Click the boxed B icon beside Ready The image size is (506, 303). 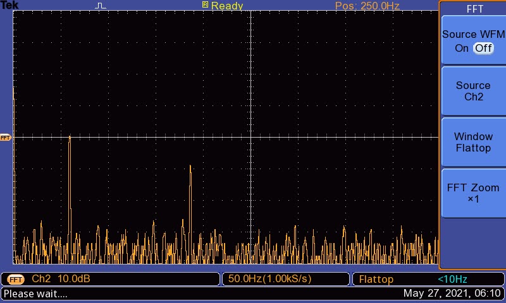205,5
